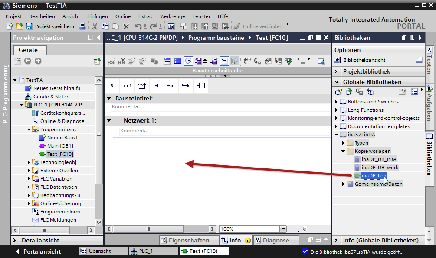Open the Einfügen menu

[x=97, y=16]
